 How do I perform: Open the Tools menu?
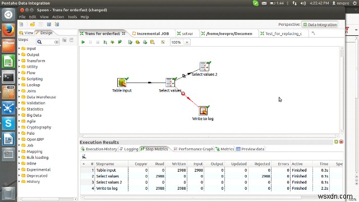click(x=72, y=17)
